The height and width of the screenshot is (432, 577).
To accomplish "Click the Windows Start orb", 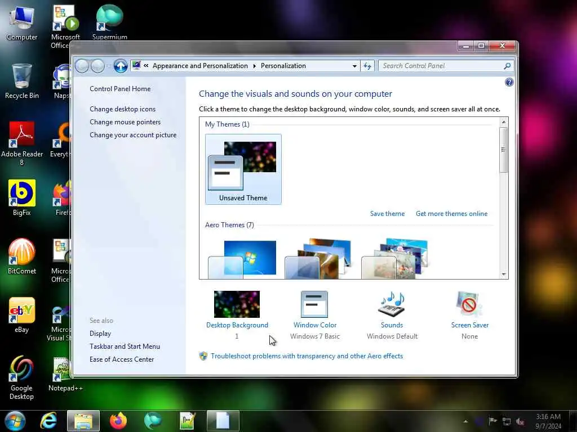I will 15,421.
